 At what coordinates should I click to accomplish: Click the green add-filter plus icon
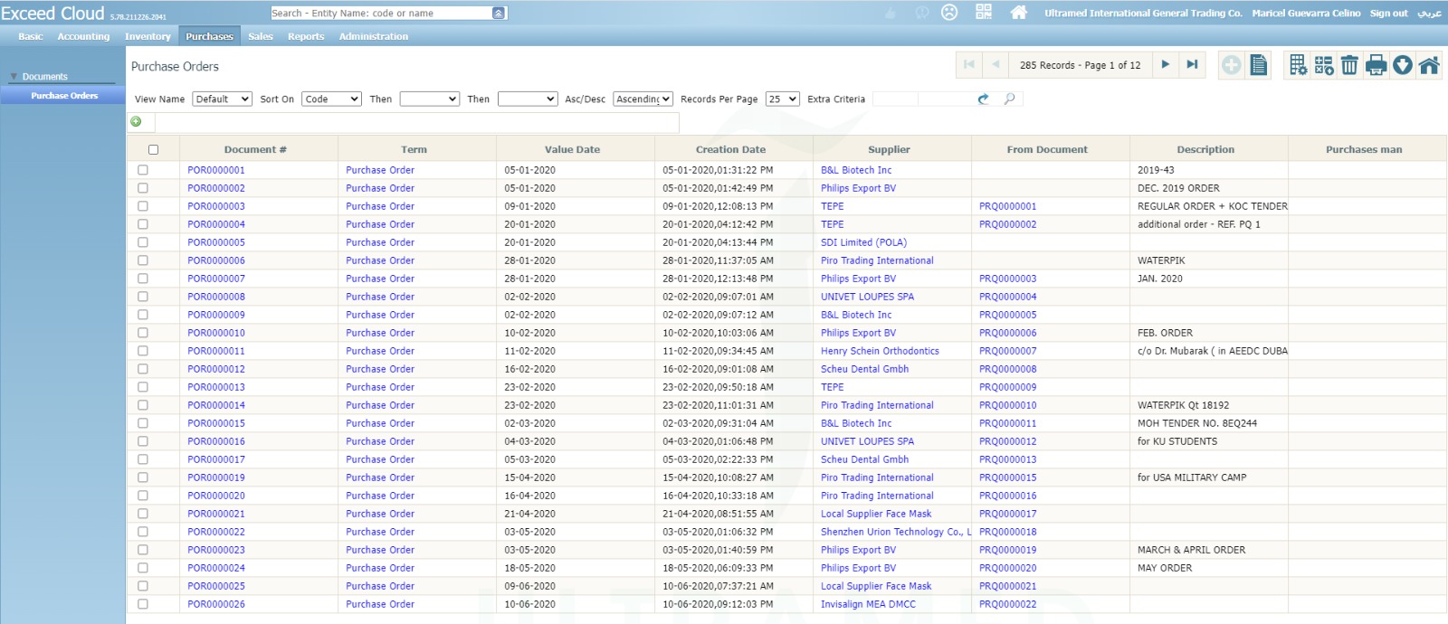(136, 121)
